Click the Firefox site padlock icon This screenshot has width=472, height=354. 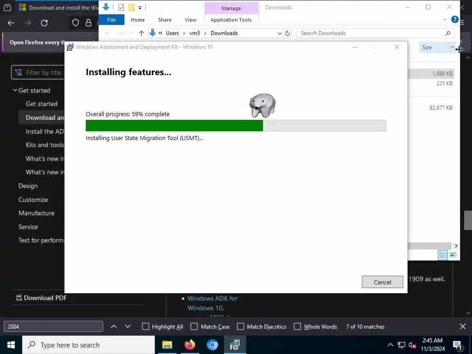click(x=88, y=23)
